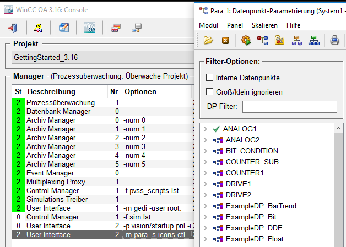Screen dimensions: 346x247
Task: Click the exit door icon in Console toolbar
Action: tap(14, 28)
